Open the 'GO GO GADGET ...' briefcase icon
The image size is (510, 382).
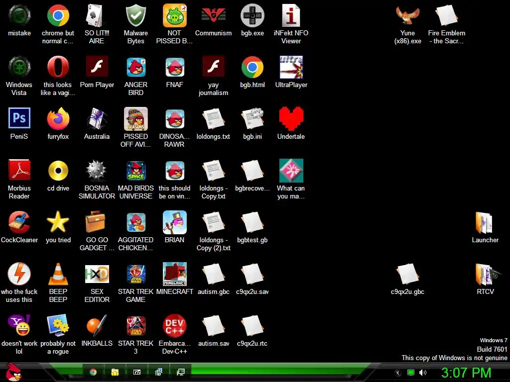[95, 221]
